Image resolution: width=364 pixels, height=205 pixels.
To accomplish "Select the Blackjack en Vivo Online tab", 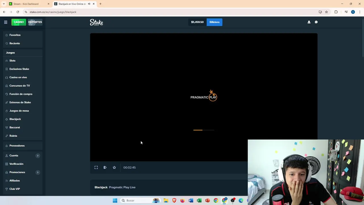I will [72, 4].
